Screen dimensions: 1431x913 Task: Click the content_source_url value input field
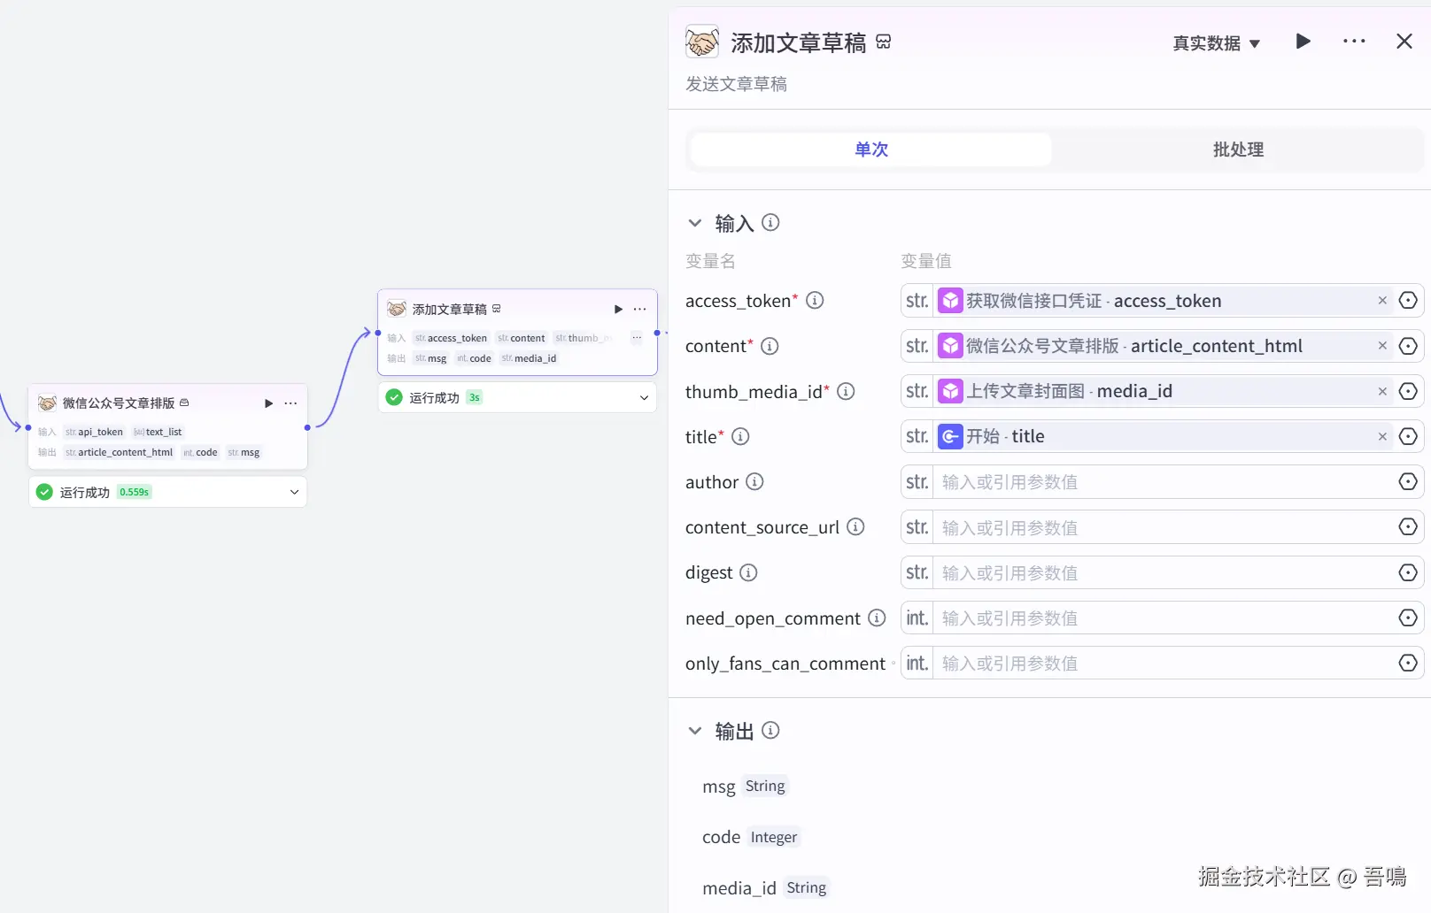tap(1163, 527)
